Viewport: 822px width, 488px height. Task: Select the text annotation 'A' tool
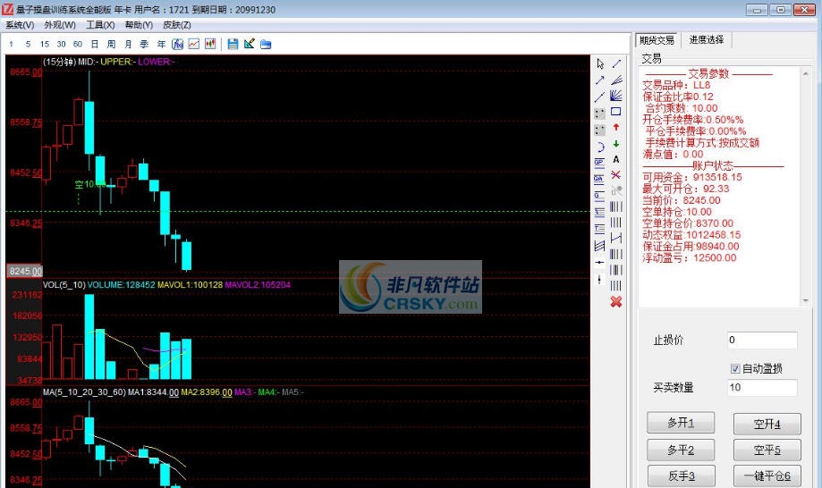[616, 159]
